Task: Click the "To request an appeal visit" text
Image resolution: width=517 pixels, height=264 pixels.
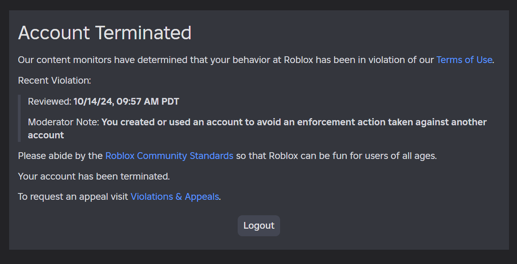Action: pyautogui.click(x=73, y=197)
